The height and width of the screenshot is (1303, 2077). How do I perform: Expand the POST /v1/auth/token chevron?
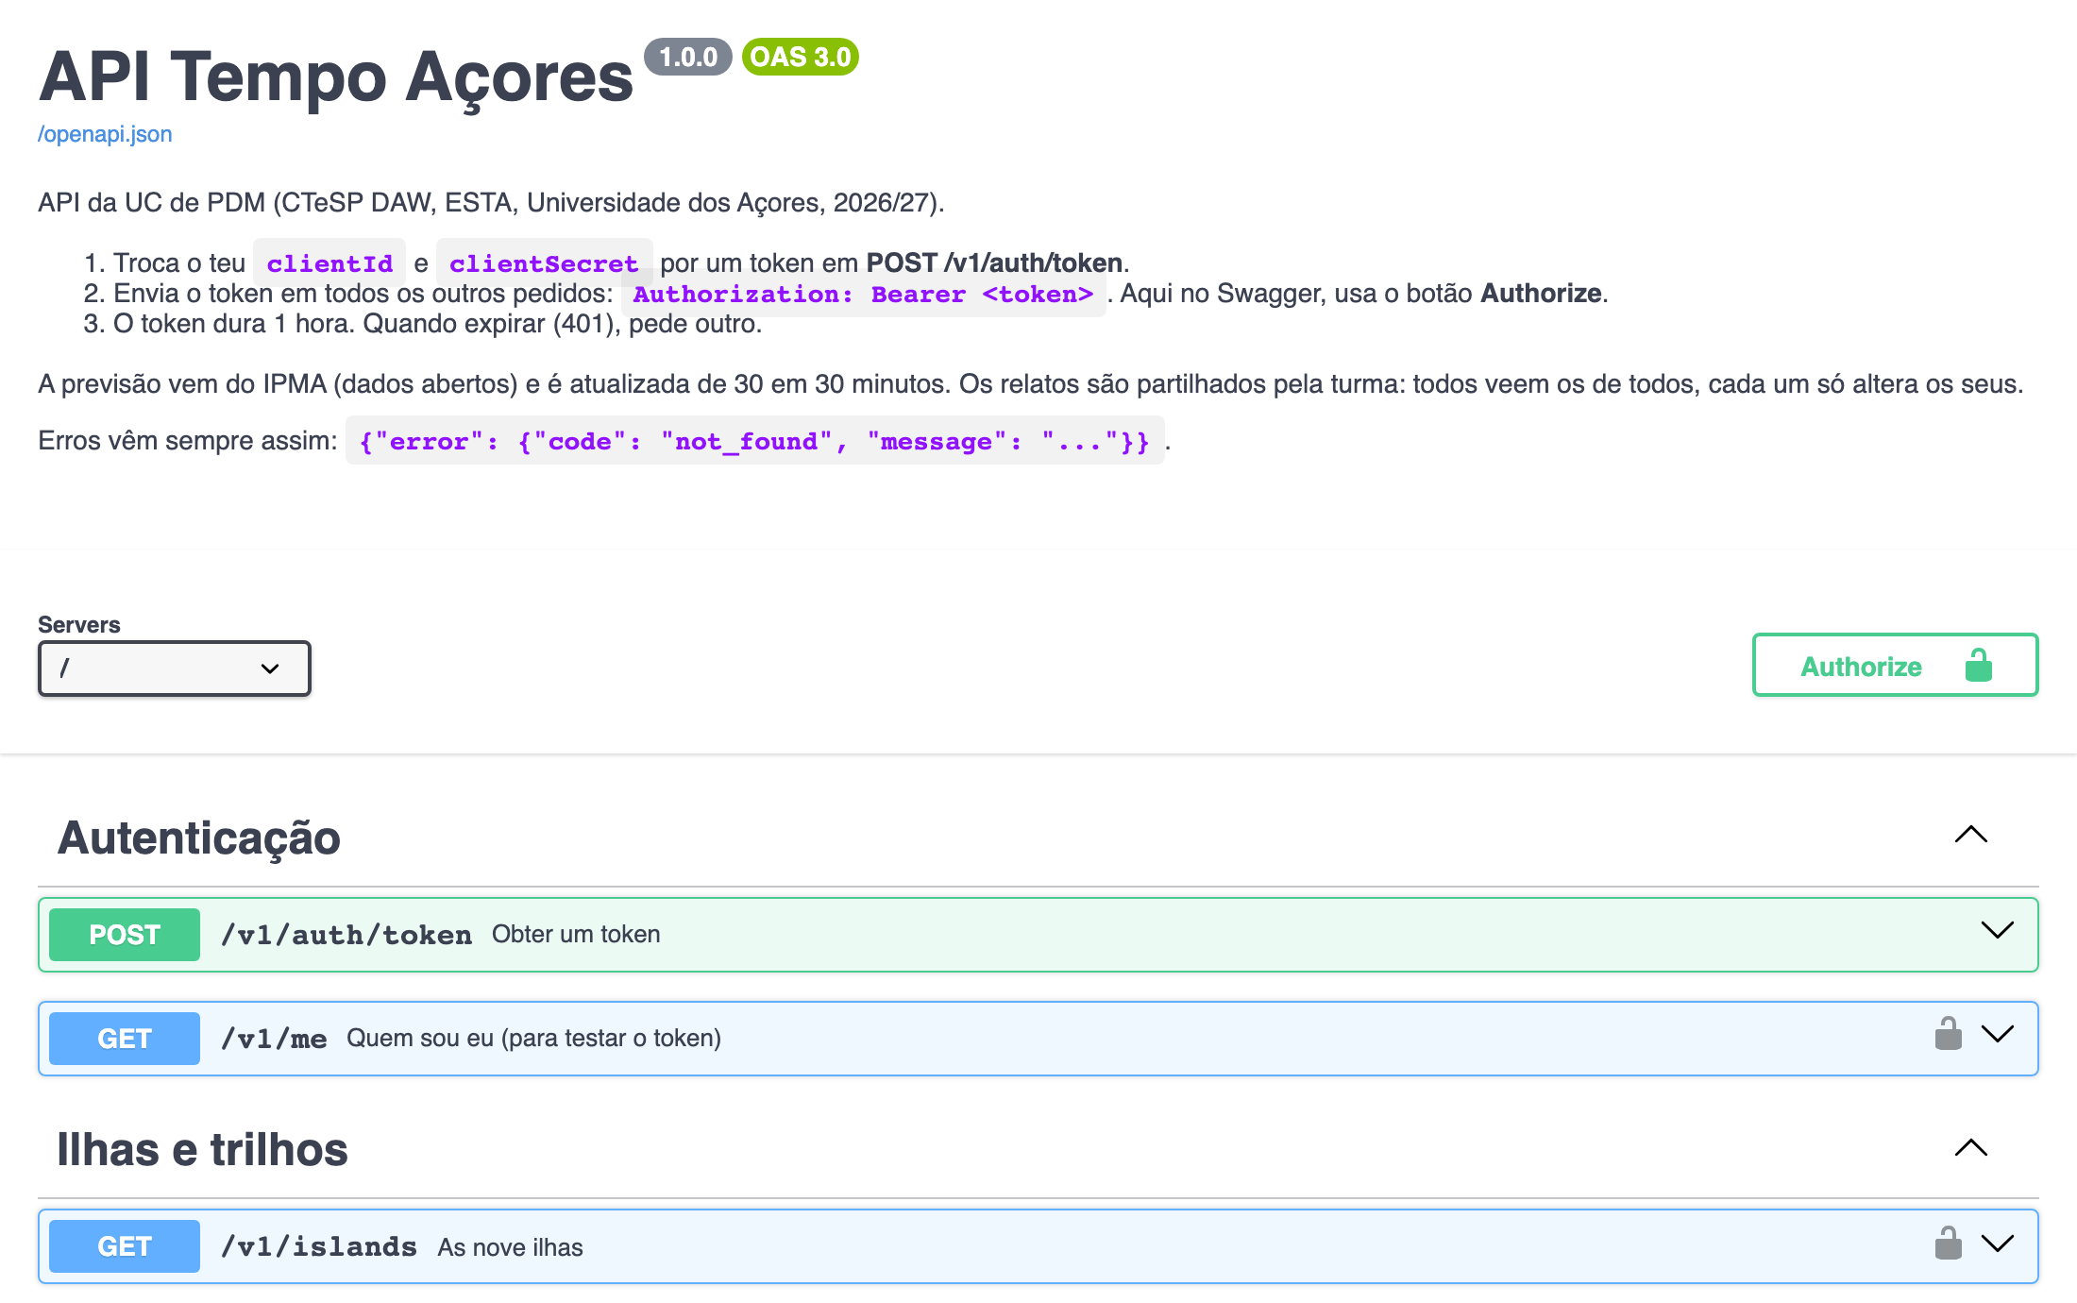[x=1997, y=932]
